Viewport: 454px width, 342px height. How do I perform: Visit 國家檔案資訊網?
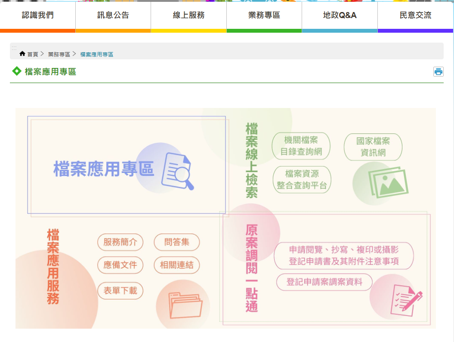click(373, 146)
